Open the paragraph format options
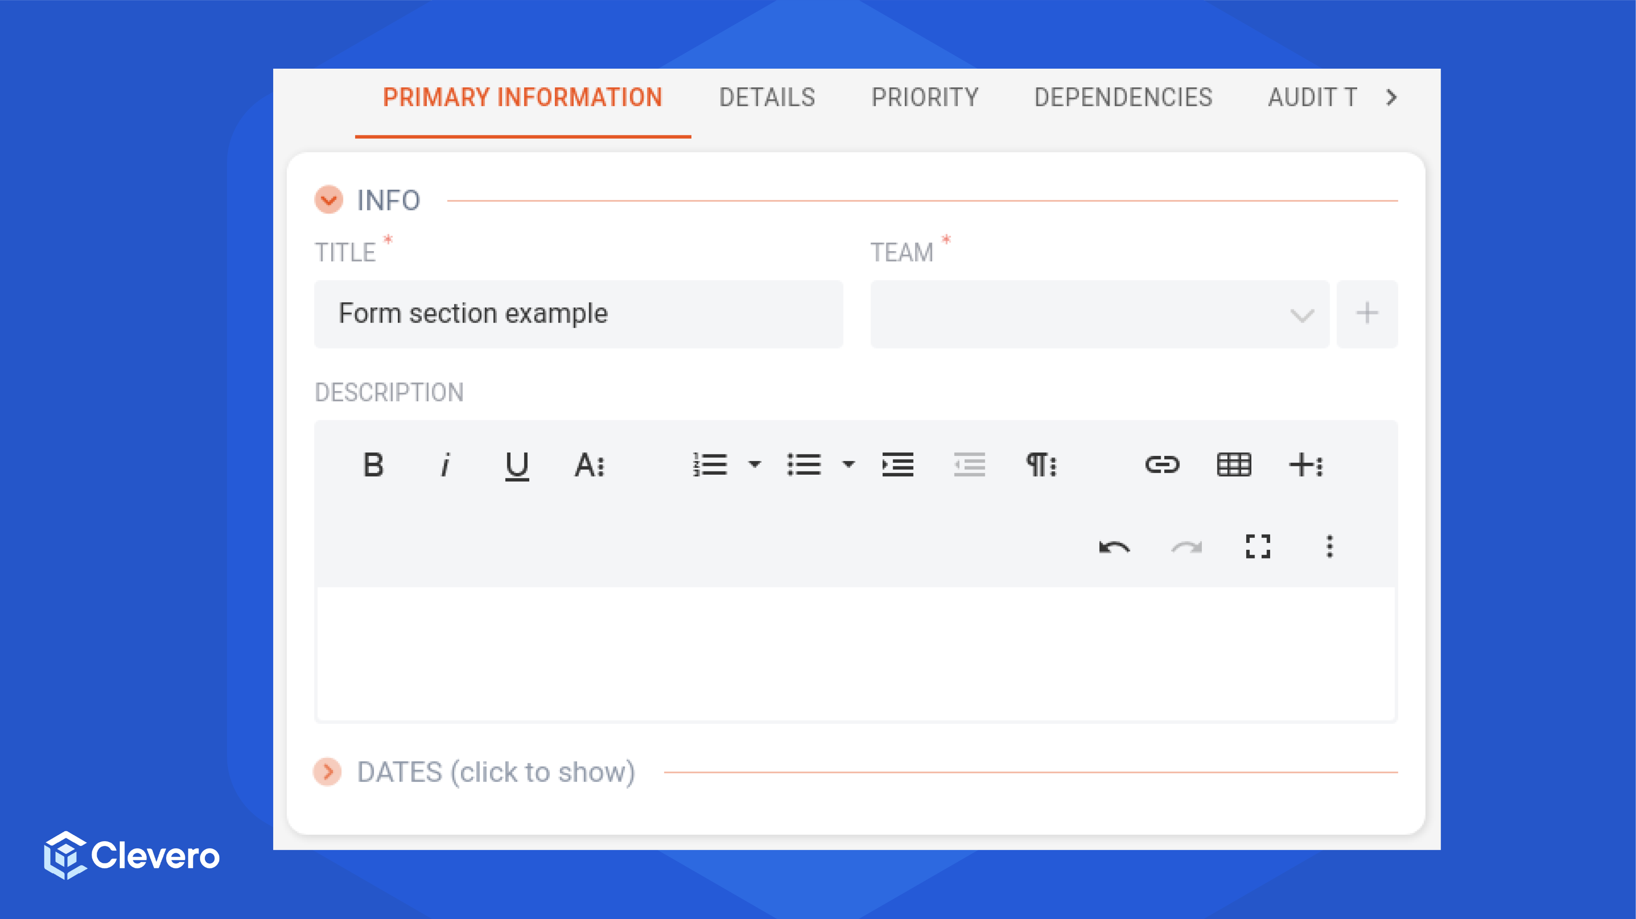1636x919 pixels. click(1042, 465)
